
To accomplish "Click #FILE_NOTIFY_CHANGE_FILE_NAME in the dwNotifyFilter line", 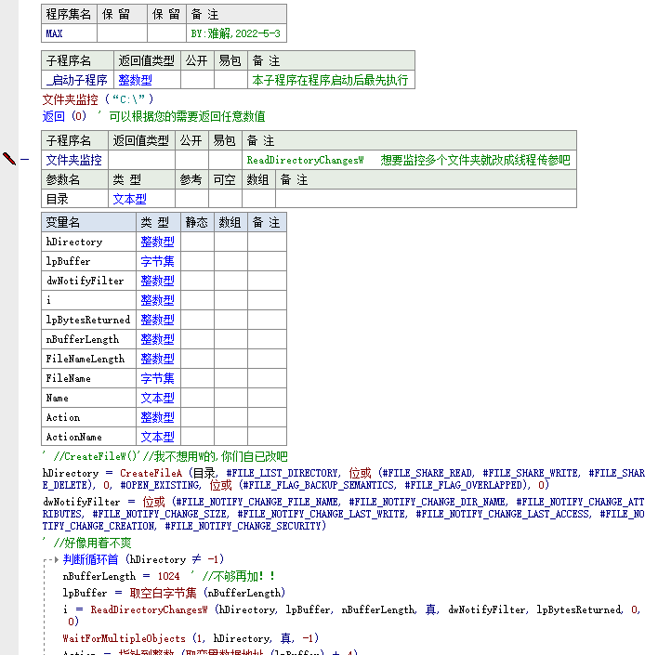I will 256,502.
